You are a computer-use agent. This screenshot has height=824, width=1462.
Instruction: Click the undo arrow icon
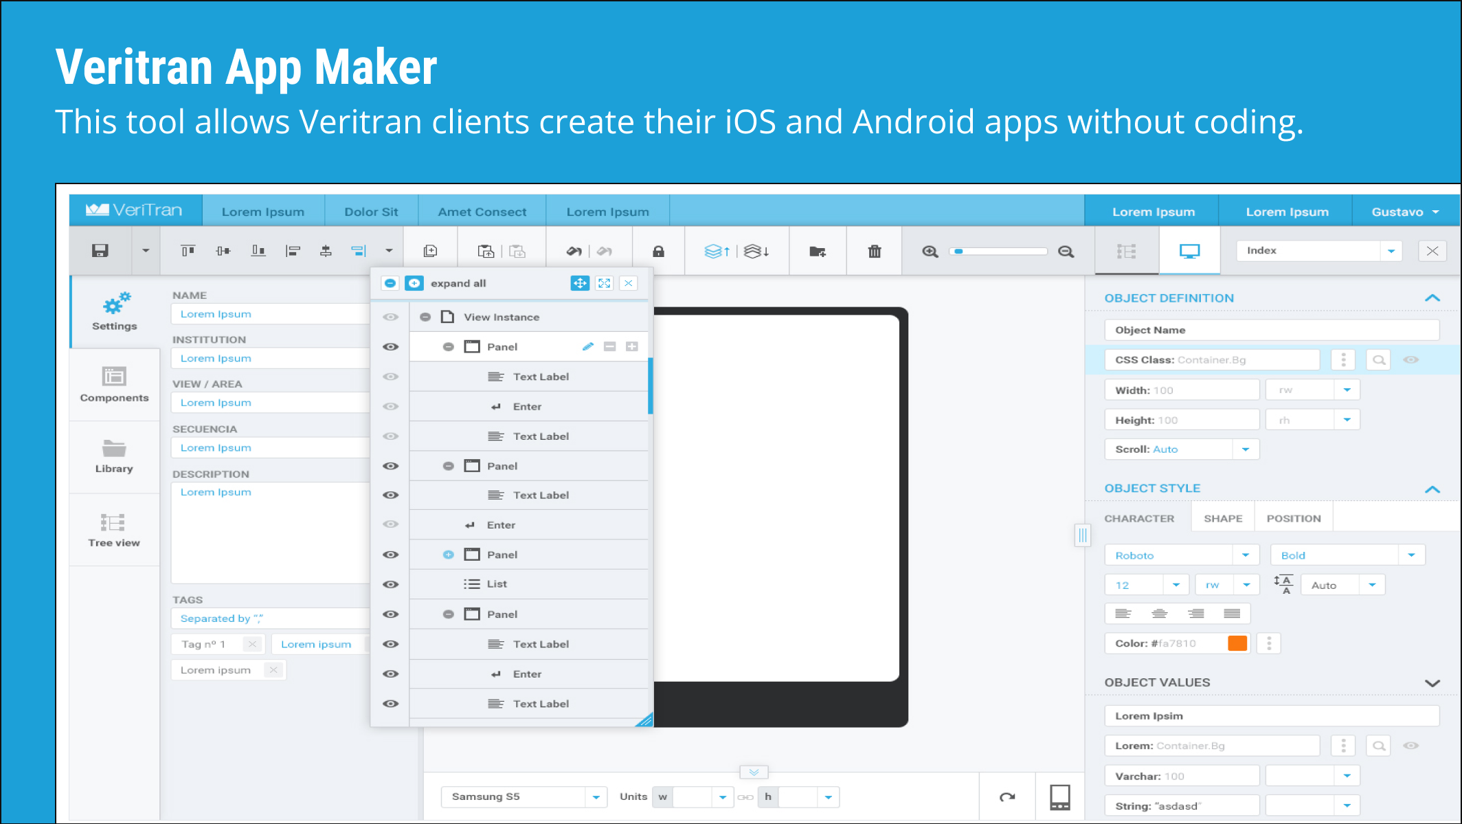(574, 252)
